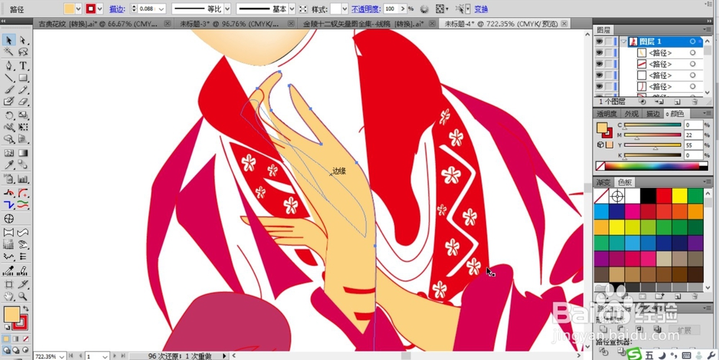Click the 描边 link in control bar

[116, 9]
